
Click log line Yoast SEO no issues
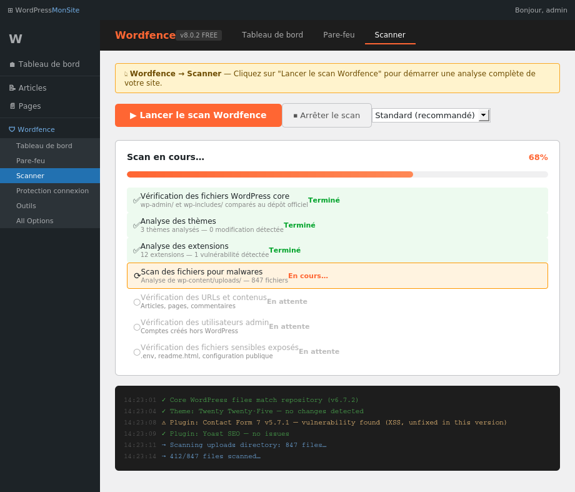[206, 434]
